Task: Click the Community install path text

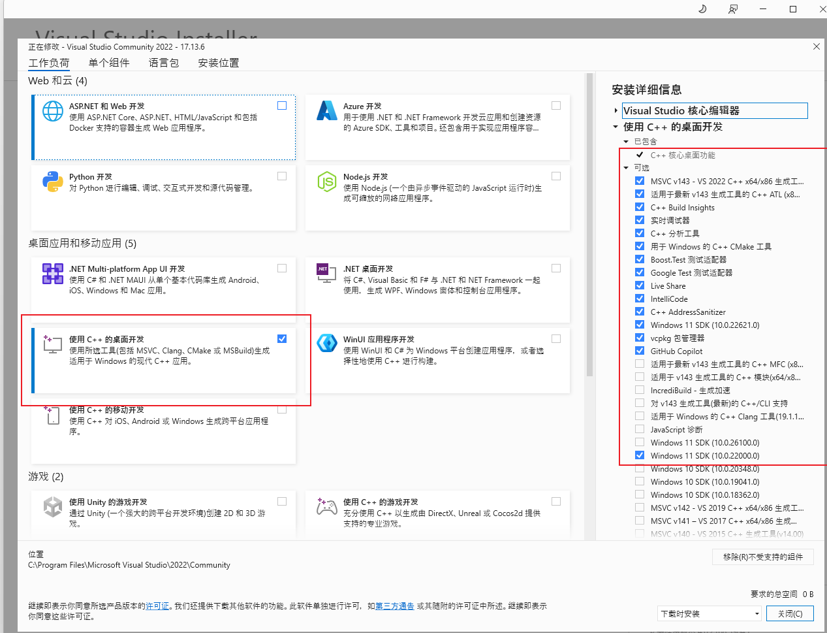Action: pyautogui.click(x=129, y=565)
